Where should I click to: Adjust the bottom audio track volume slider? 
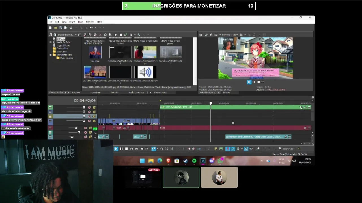(x=72, y=137)
